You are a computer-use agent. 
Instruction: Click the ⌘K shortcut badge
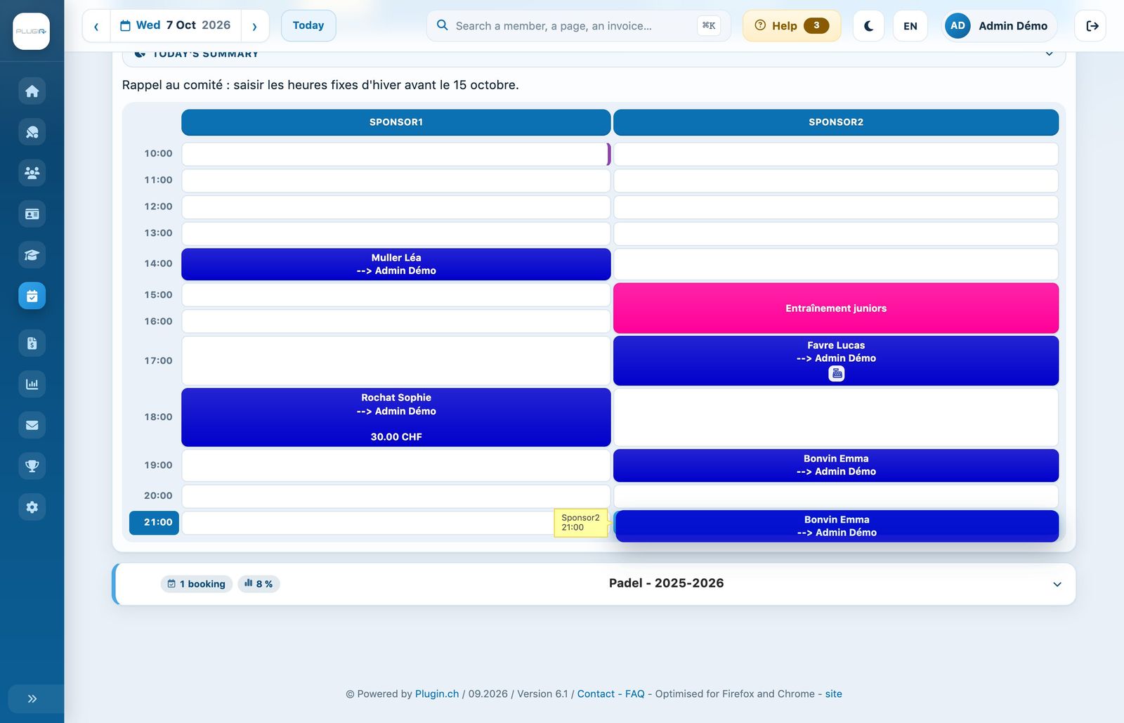tap(709, 26)
